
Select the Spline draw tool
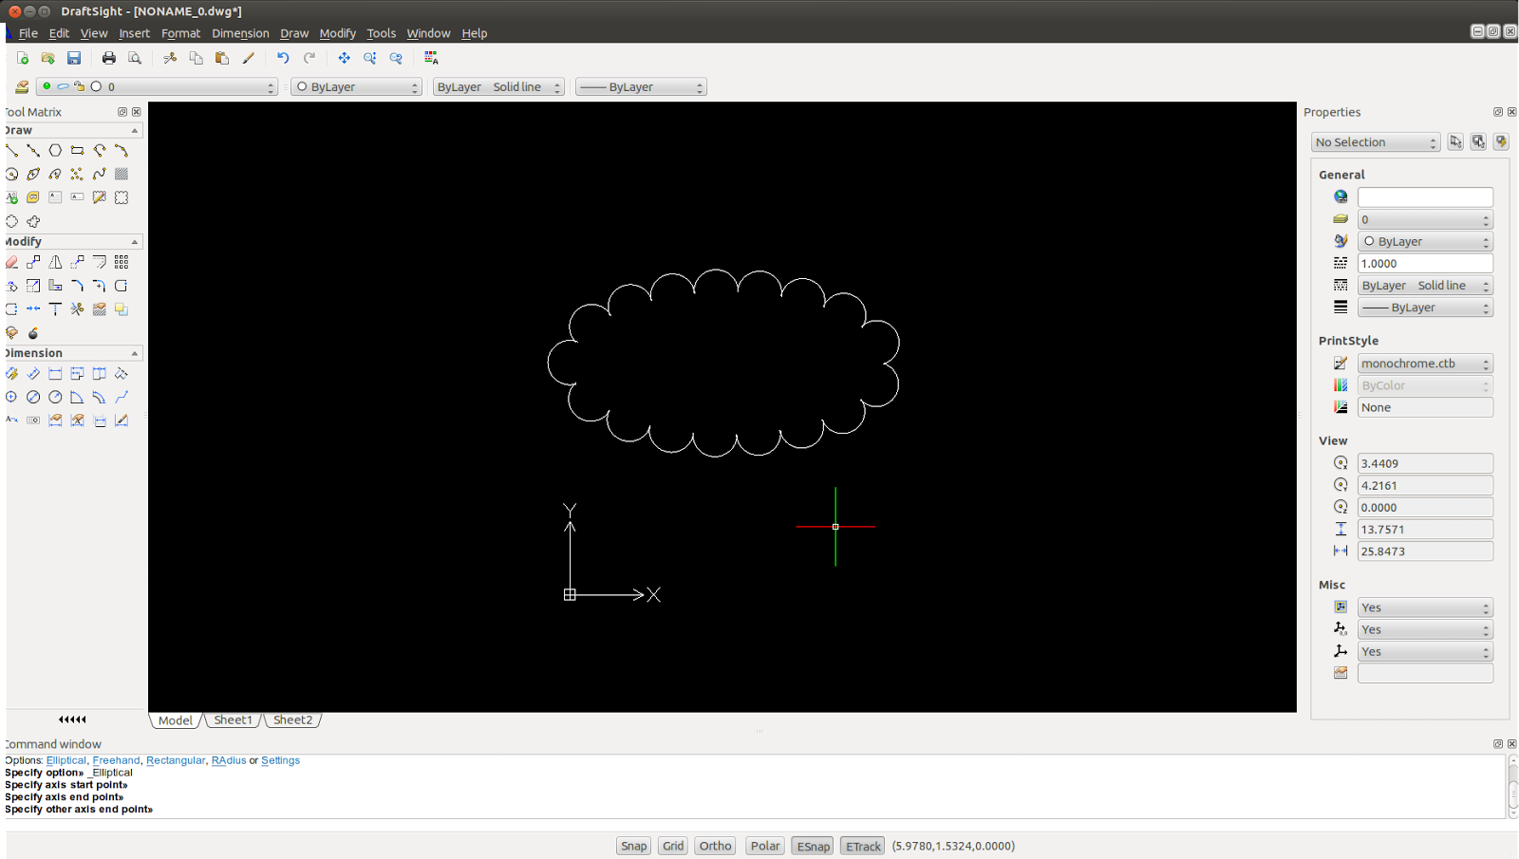point(100,174)
